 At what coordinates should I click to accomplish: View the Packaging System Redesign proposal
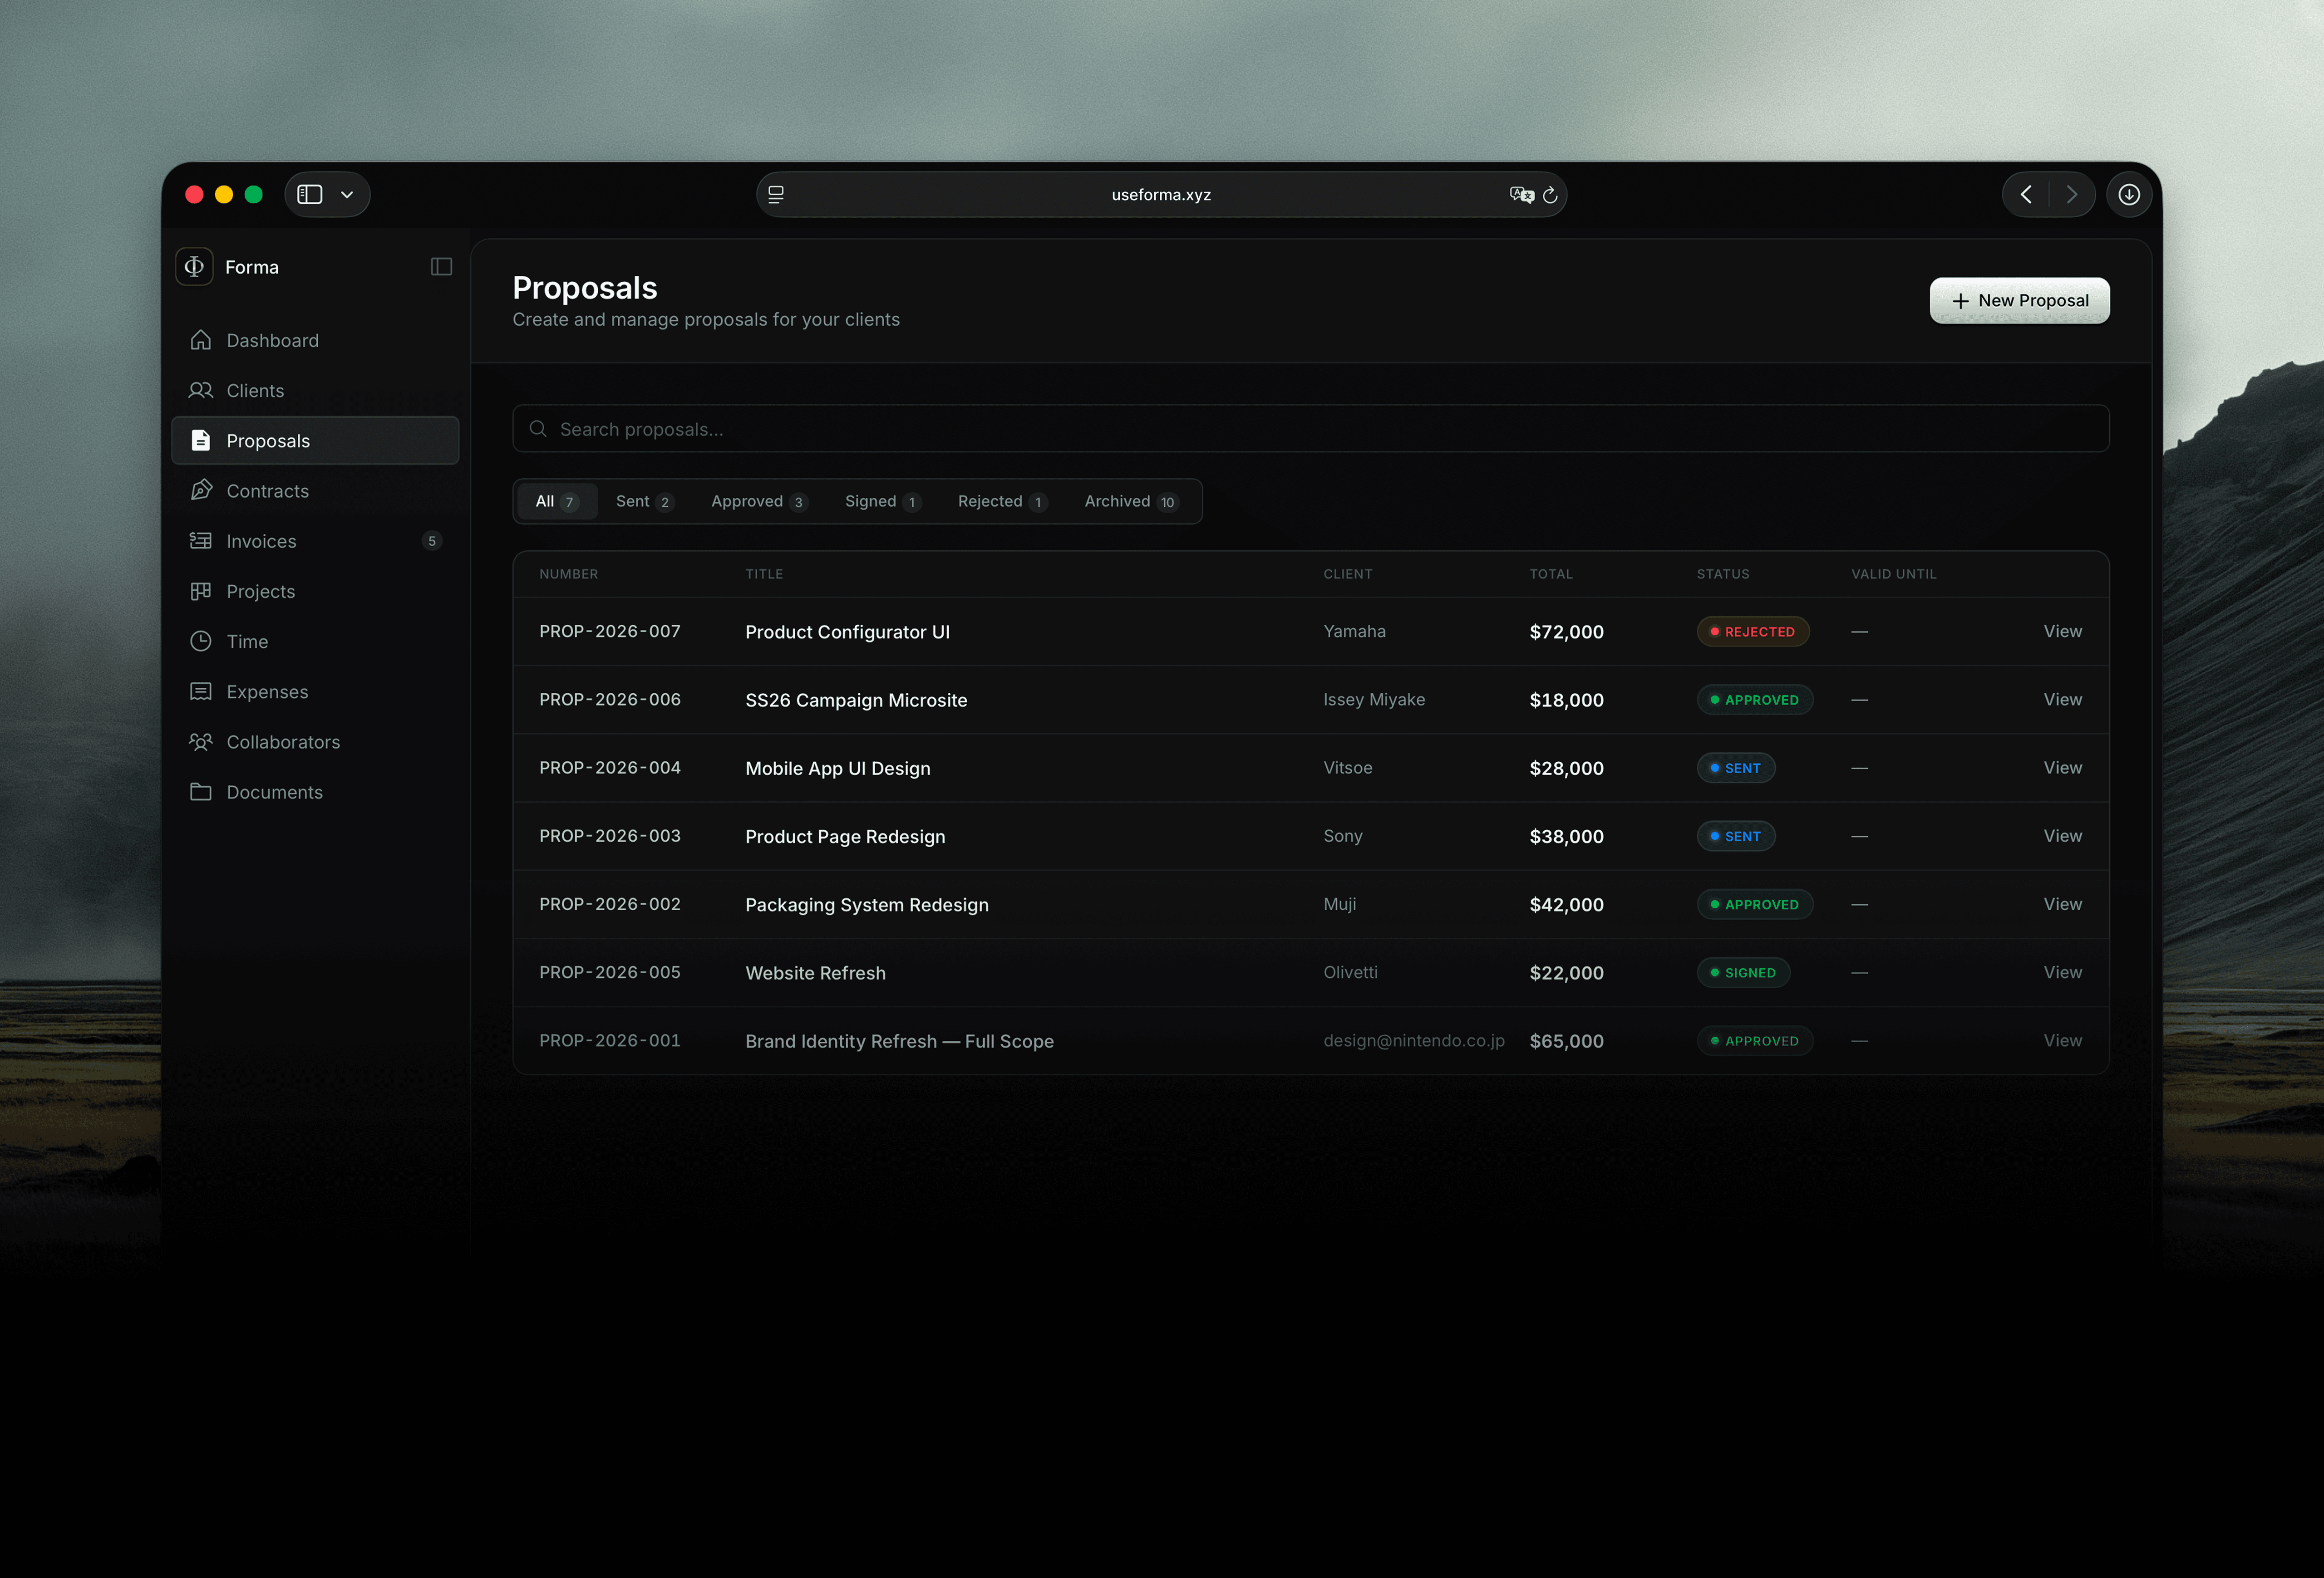[2063, 904]
